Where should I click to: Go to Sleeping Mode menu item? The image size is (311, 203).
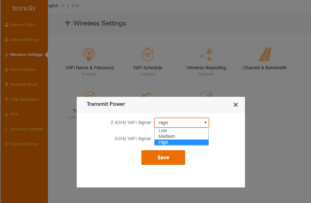coord(24,85)
